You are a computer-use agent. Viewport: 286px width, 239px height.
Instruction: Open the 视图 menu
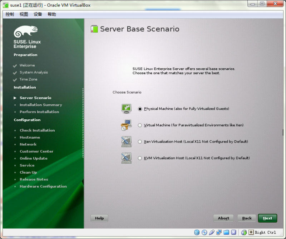pyautogui.click(x=24, y=14)
